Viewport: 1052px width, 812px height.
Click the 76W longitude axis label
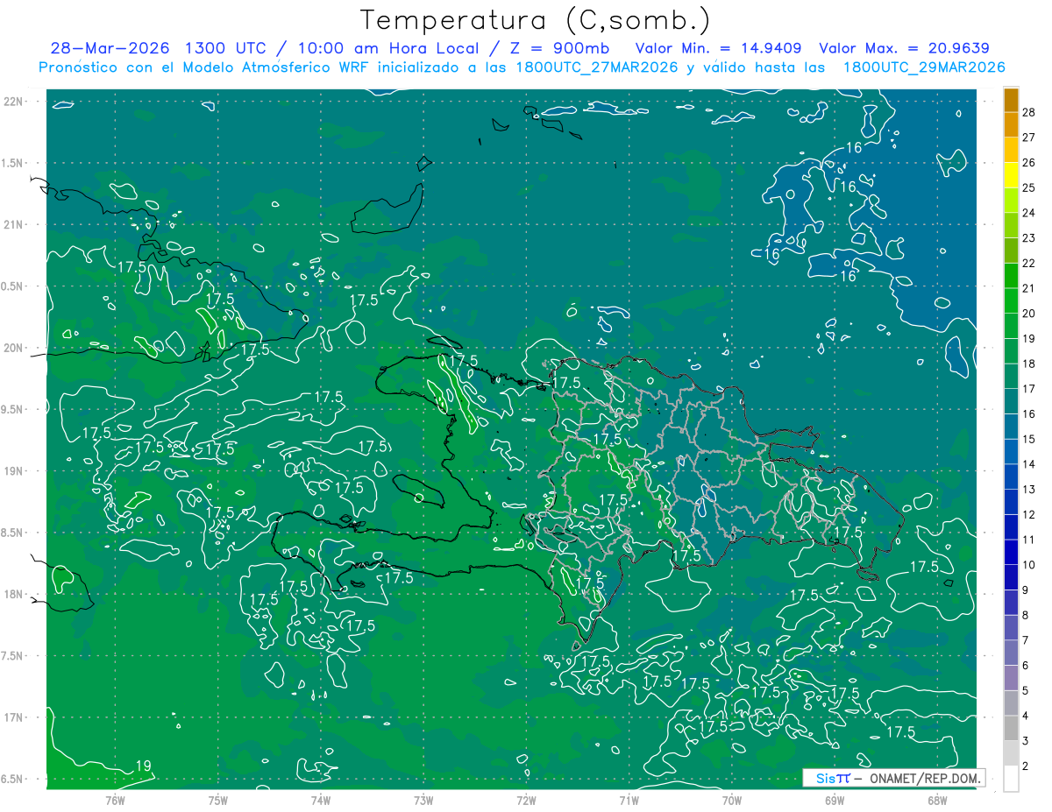click(115, 800)
